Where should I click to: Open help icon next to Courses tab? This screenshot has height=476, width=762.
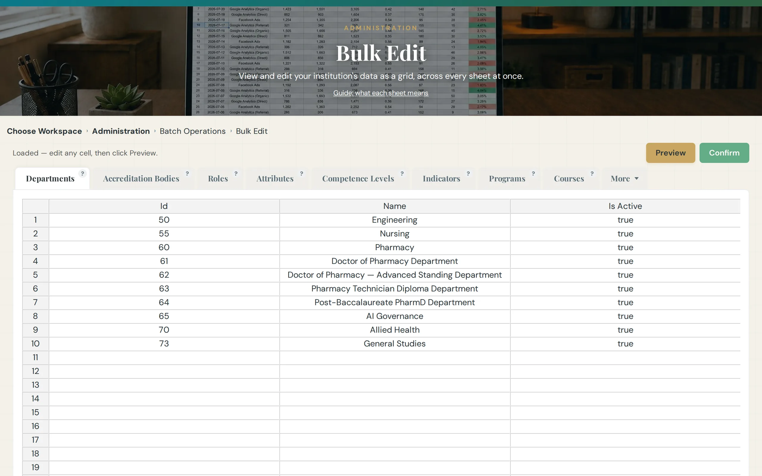(x=592, y=173)
